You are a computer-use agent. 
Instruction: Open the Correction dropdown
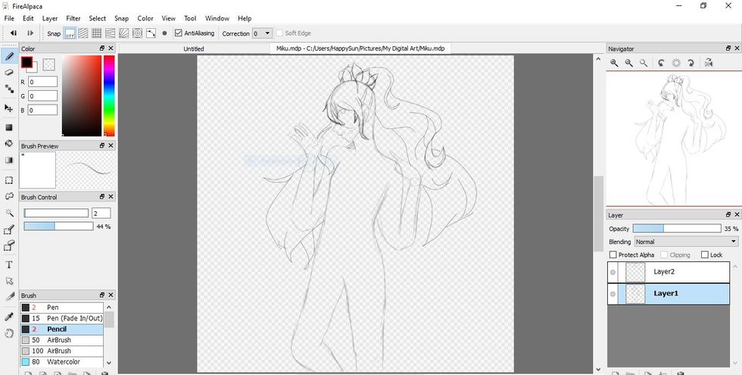coord(262,33)
